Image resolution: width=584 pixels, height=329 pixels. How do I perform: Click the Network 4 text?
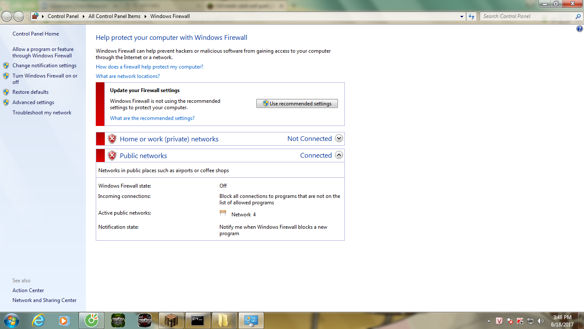[243, 215]
